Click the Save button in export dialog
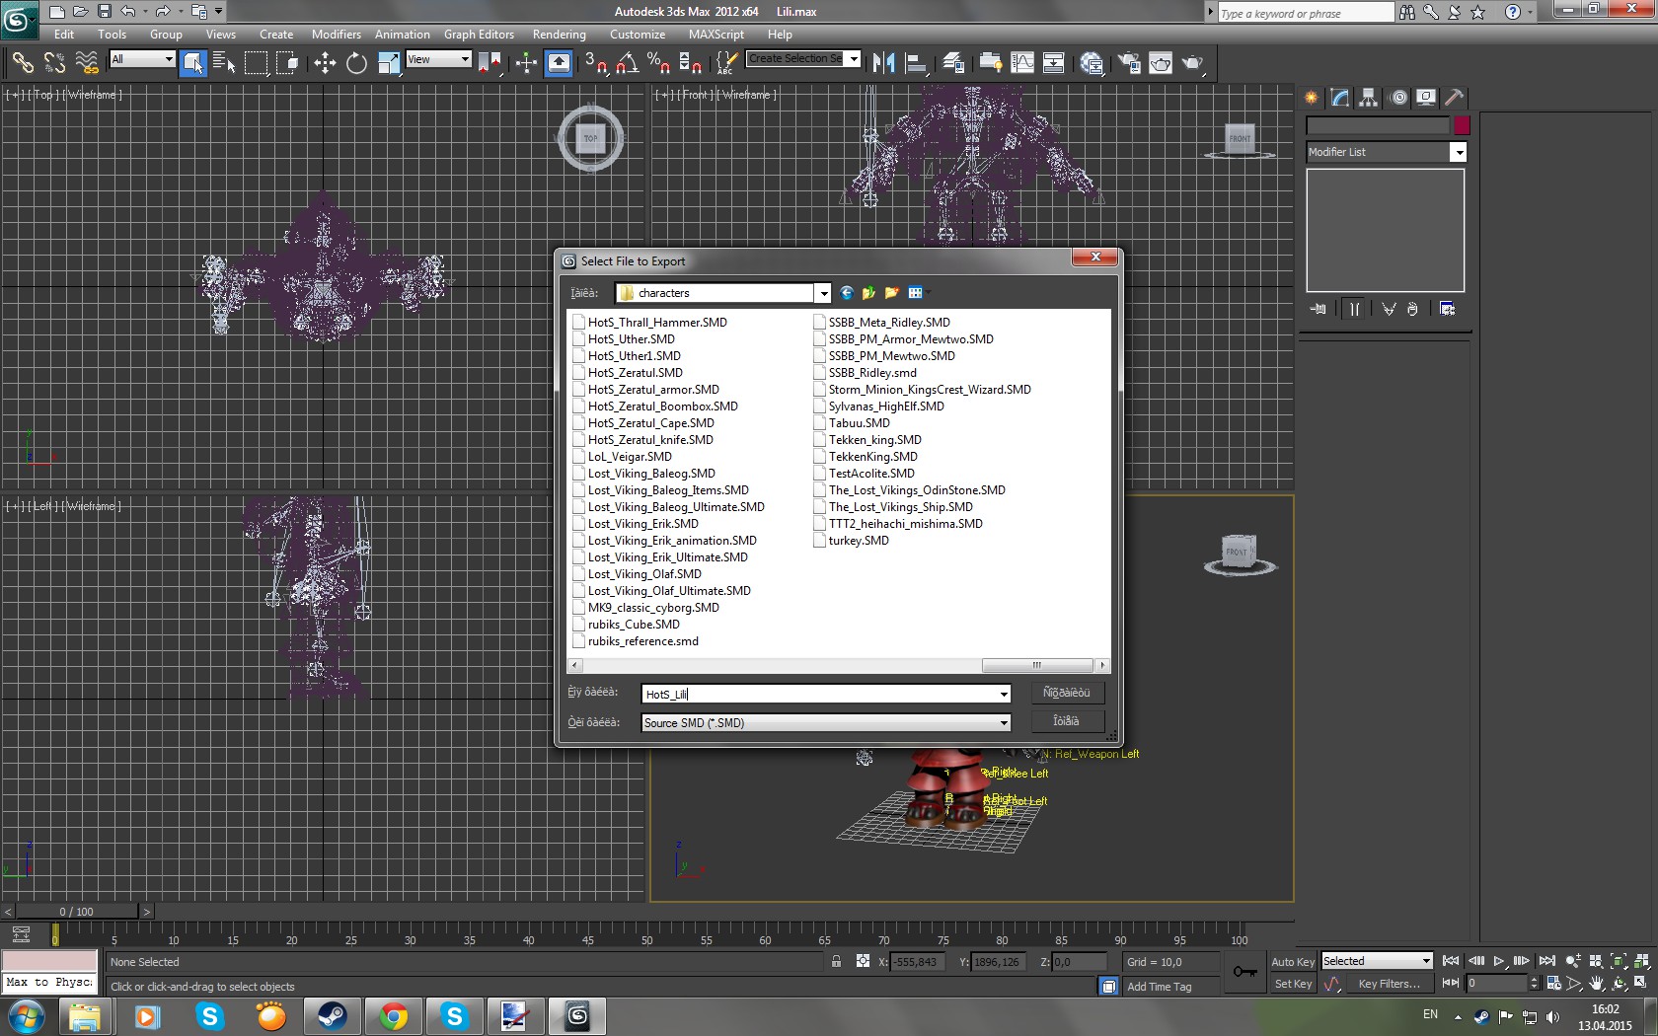Viewport: 1658px width, 1036px height. pyautogui.click(x=1067, y=693)
